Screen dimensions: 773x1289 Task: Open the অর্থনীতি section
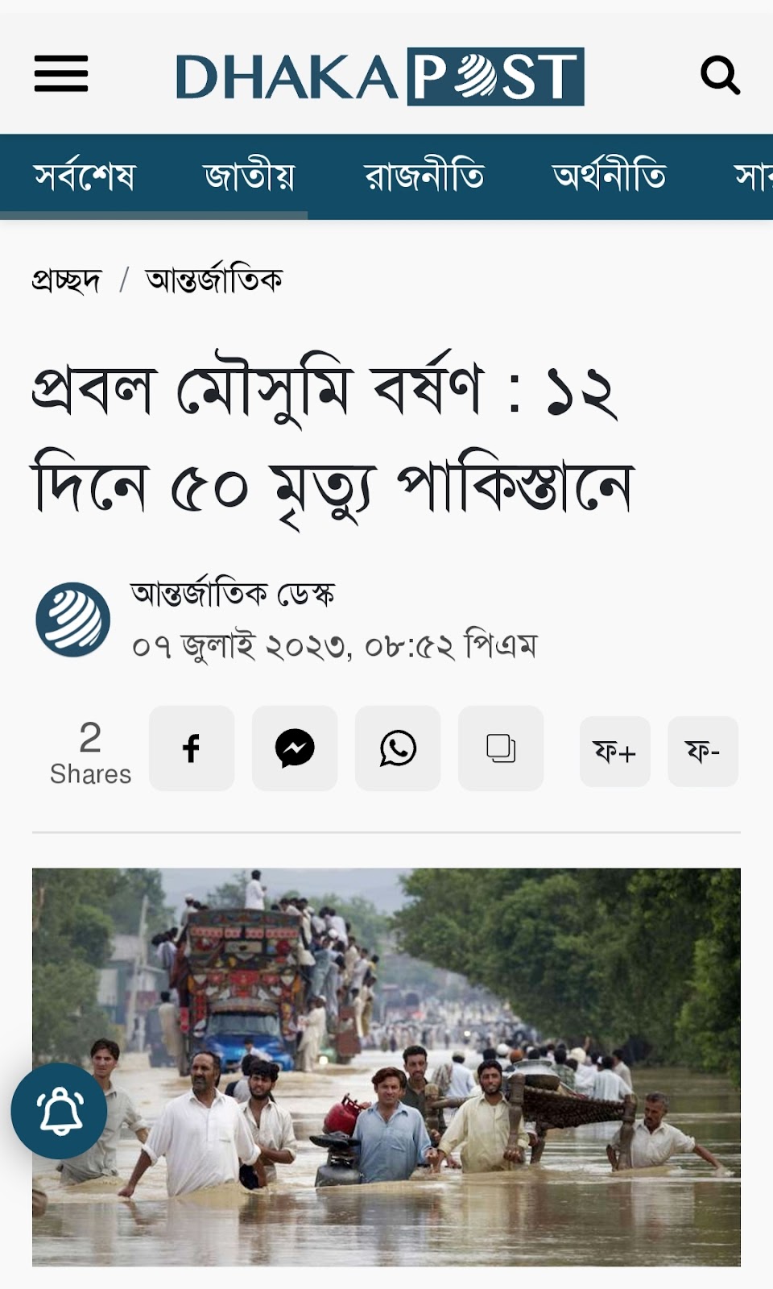(610, 176)
